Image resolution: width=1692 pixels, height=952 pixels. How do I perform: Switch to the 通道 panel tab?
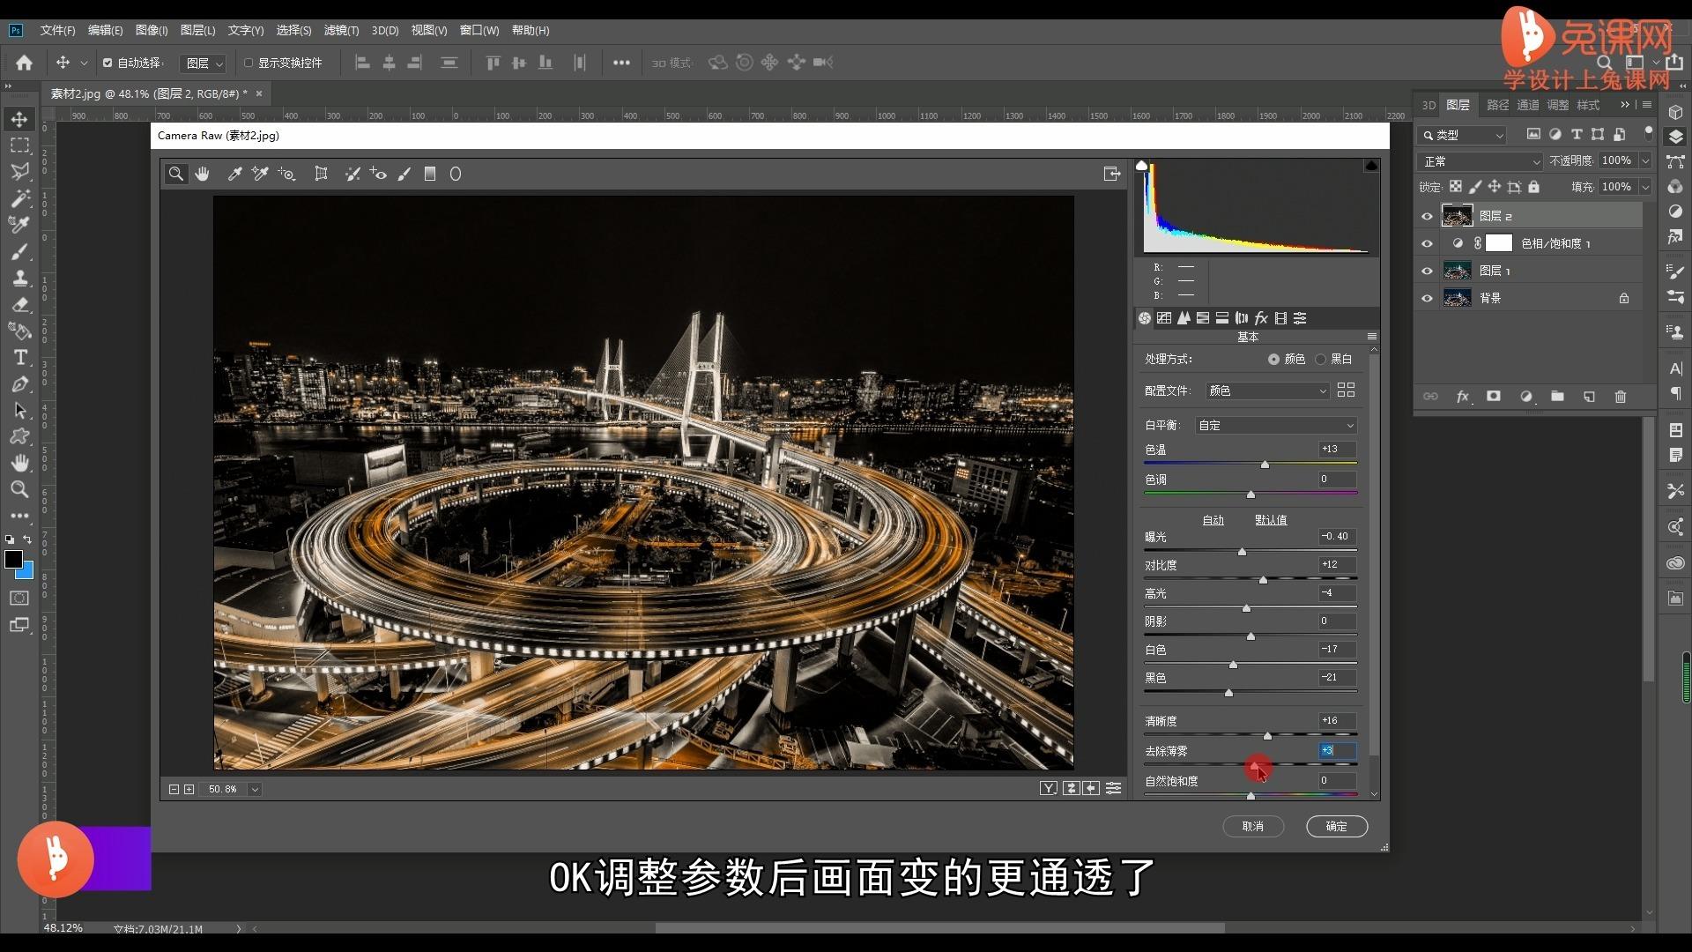[1528, 105]
